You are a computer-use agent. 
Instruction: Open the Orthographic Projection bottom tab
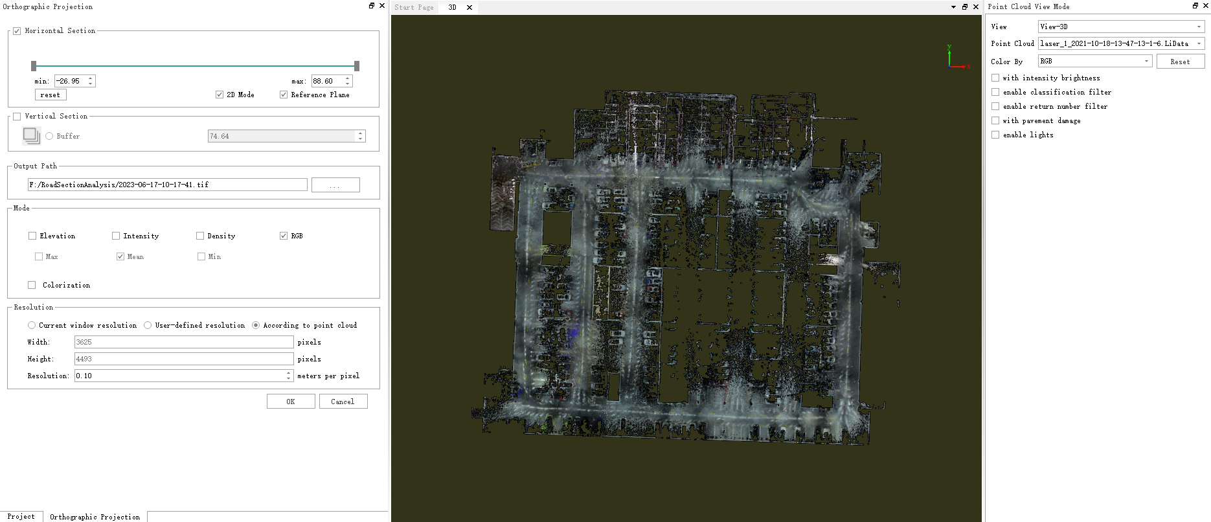(x=95, y=517)
